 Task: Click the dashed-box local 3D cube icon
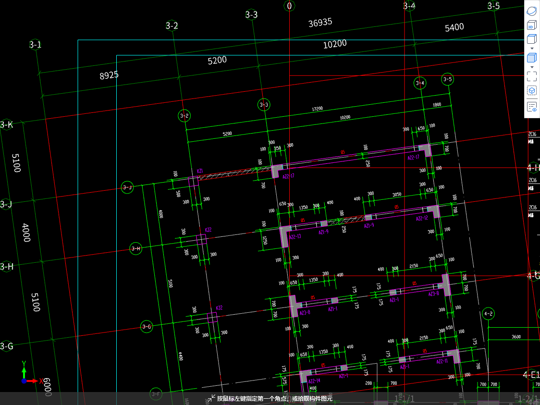point(532,91)
